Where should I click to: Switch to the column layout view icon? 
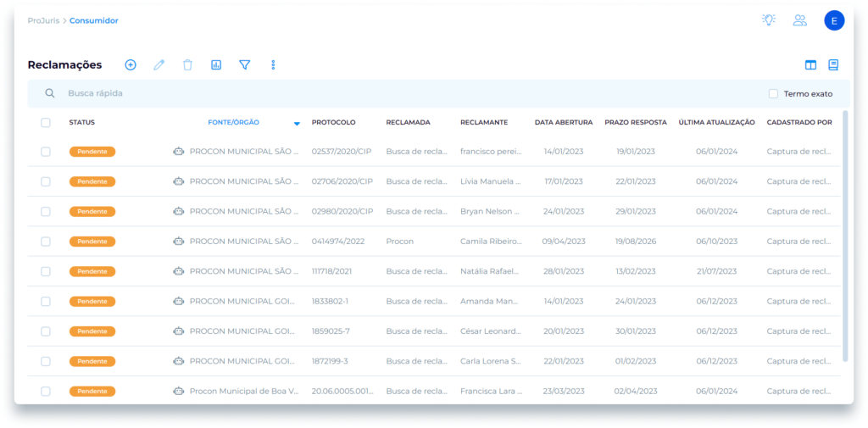810,64
